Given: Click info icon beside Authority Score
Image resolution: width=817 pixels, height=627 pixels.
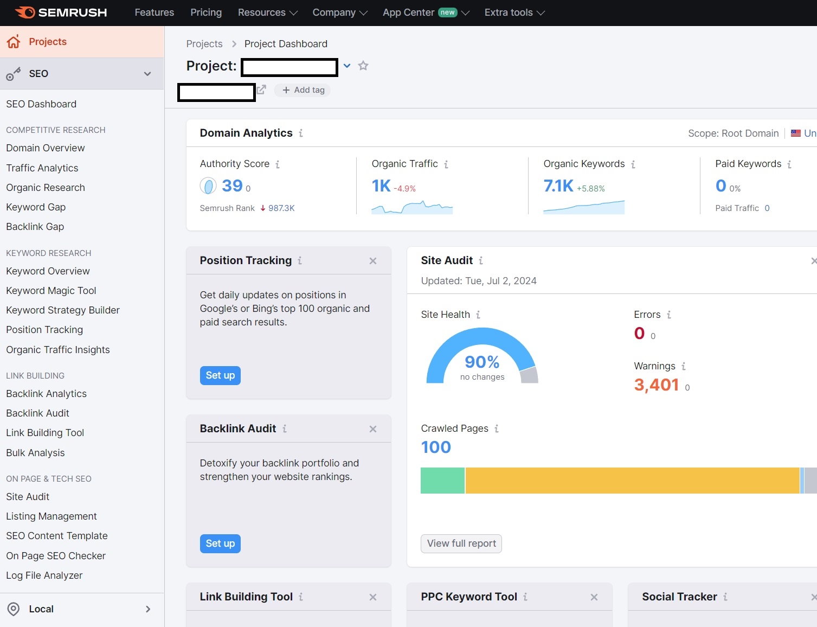Looking at the screenshot, I should click(x=278, y=164).
